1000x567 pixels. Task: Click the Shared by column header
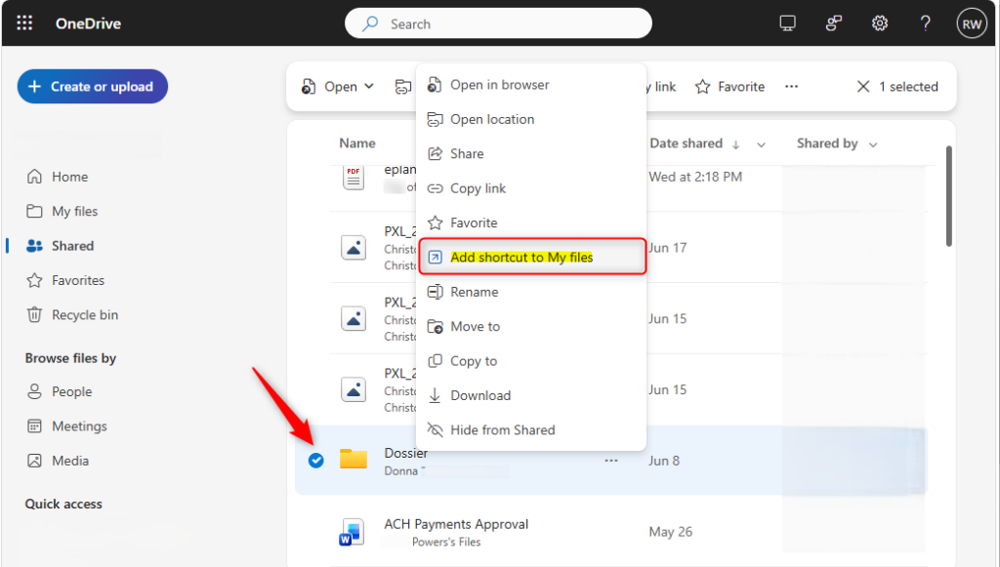827,143
